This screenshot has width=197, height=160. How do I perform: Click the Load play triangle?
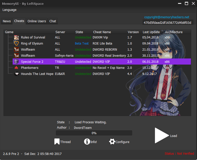[162, 135]
